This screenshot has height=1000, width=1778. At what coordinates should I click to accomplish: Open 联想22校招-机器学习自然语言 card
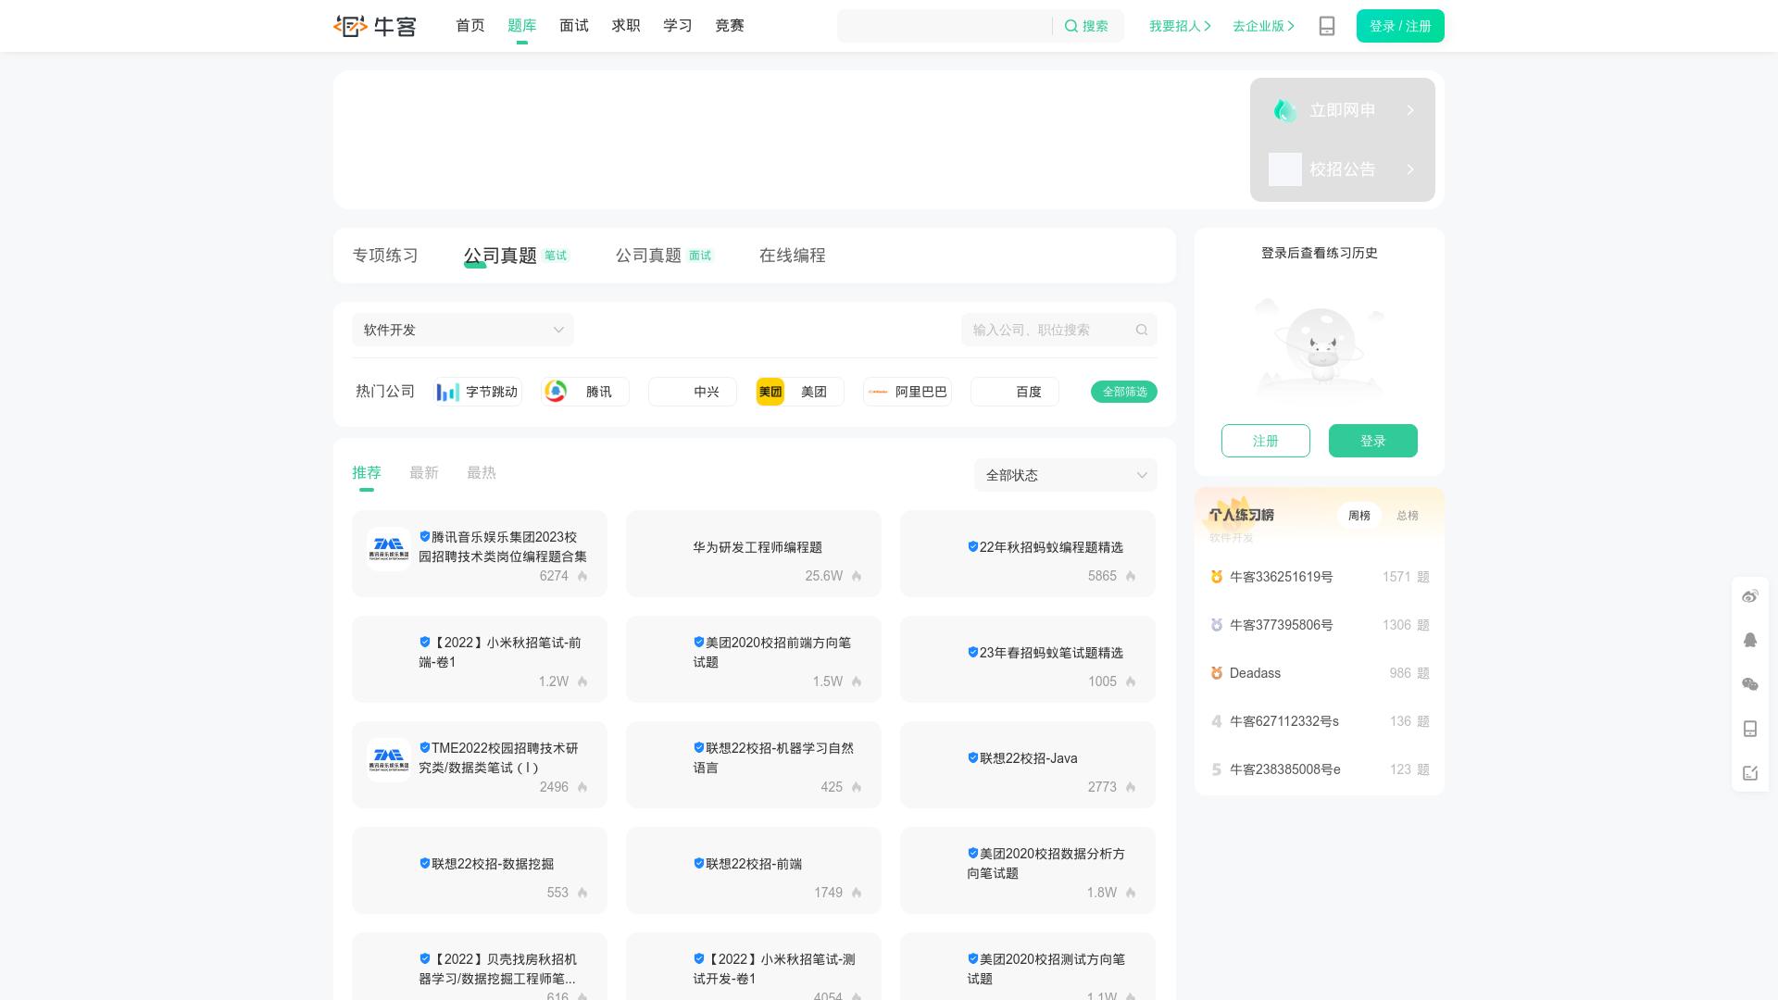click(x=754, y=765)
